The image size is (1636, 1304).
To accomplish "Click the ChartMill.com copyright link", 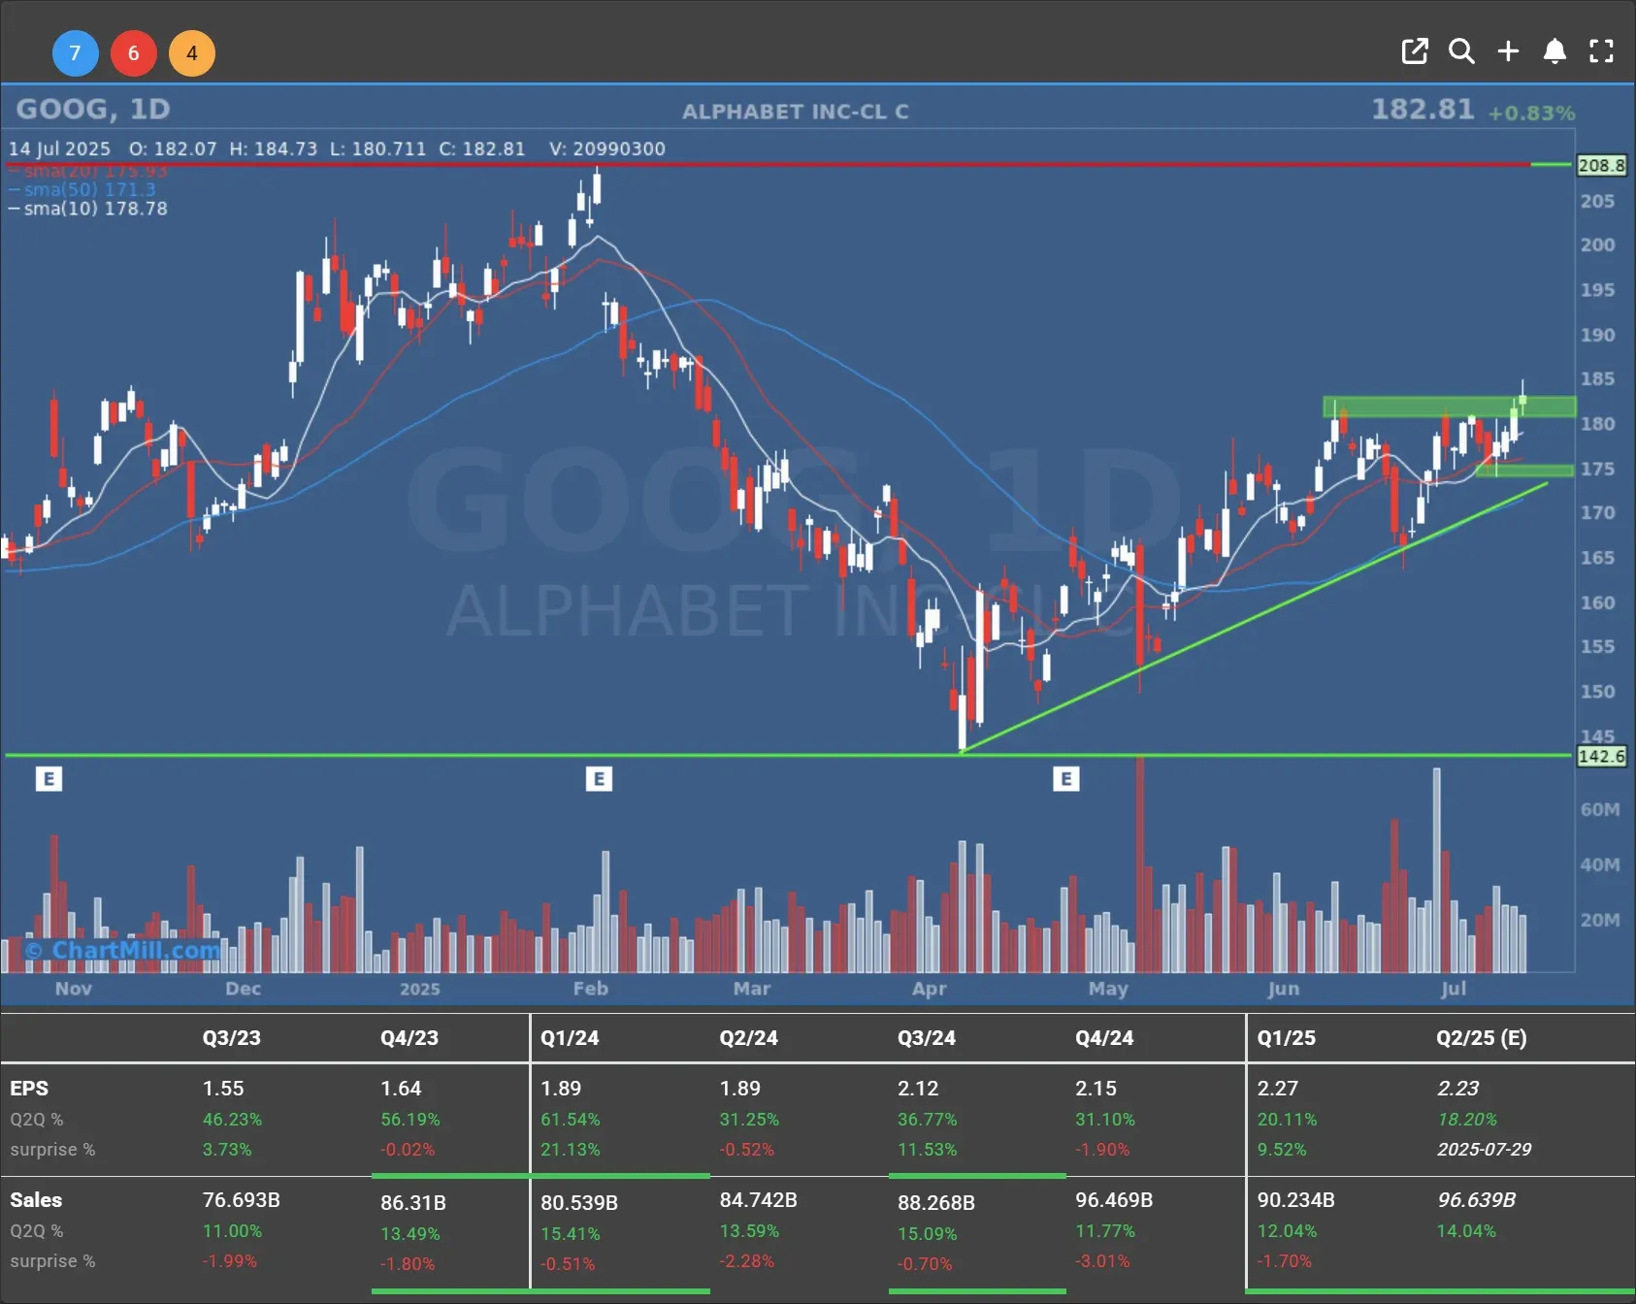I will coord(123,950).
